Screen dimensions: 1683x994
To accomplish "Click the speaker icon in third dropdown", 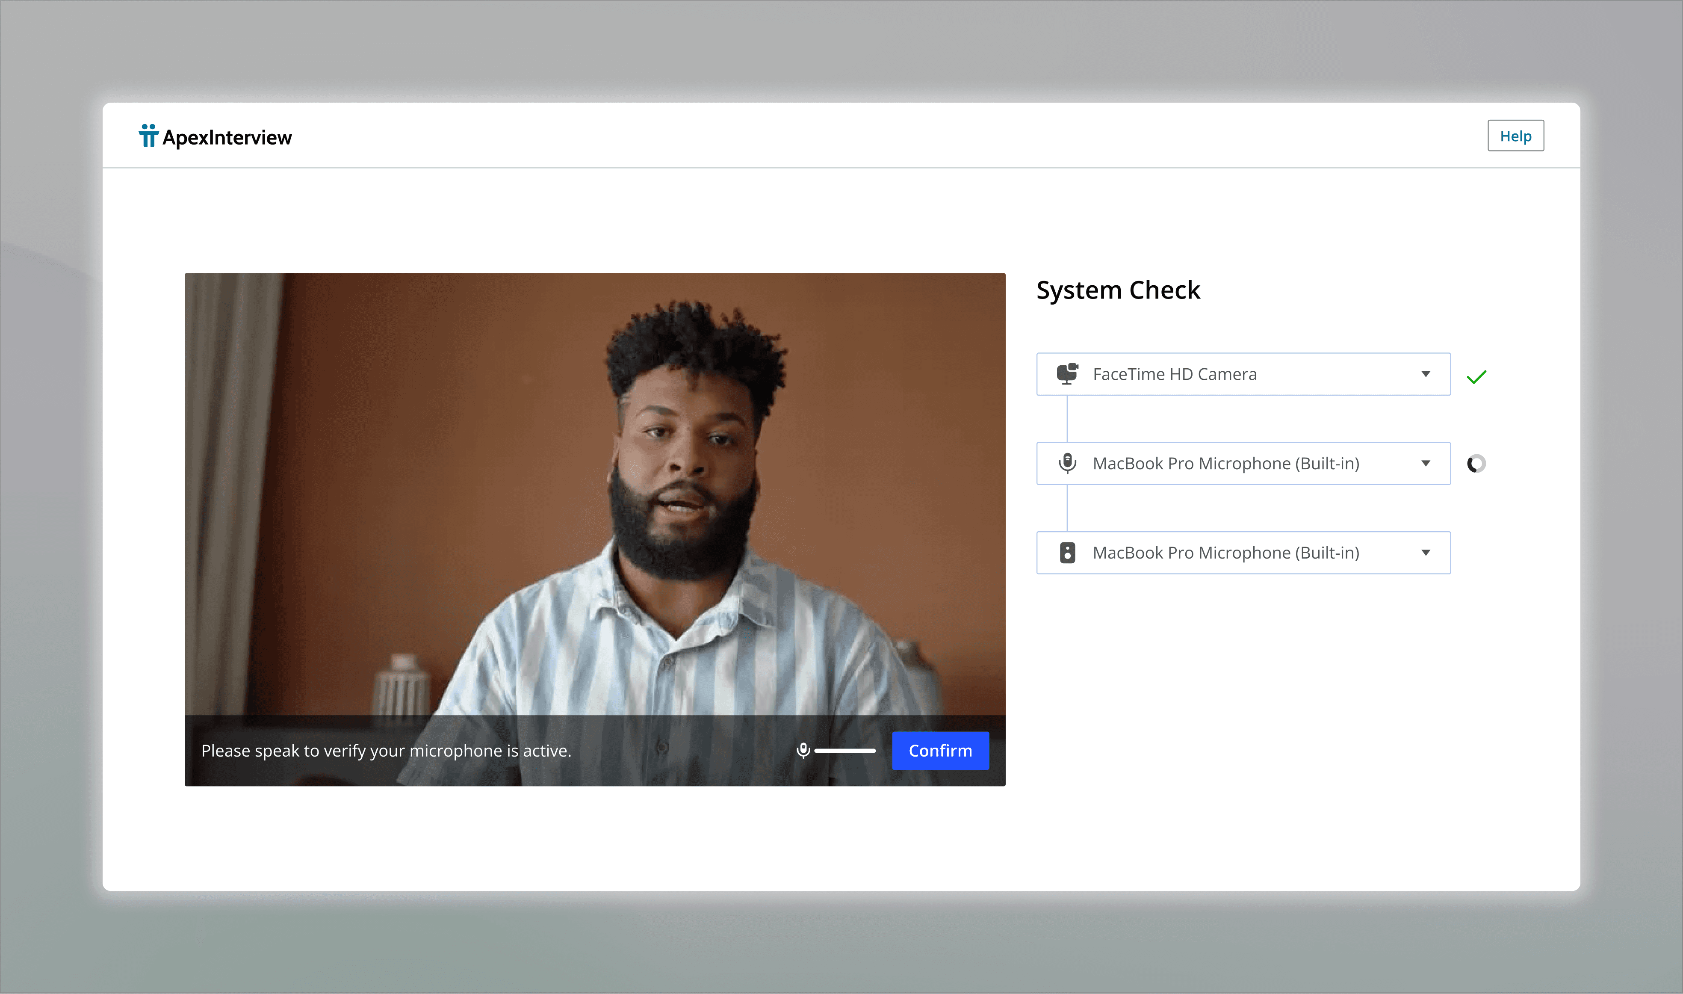I will click(x=1067, y=553).
